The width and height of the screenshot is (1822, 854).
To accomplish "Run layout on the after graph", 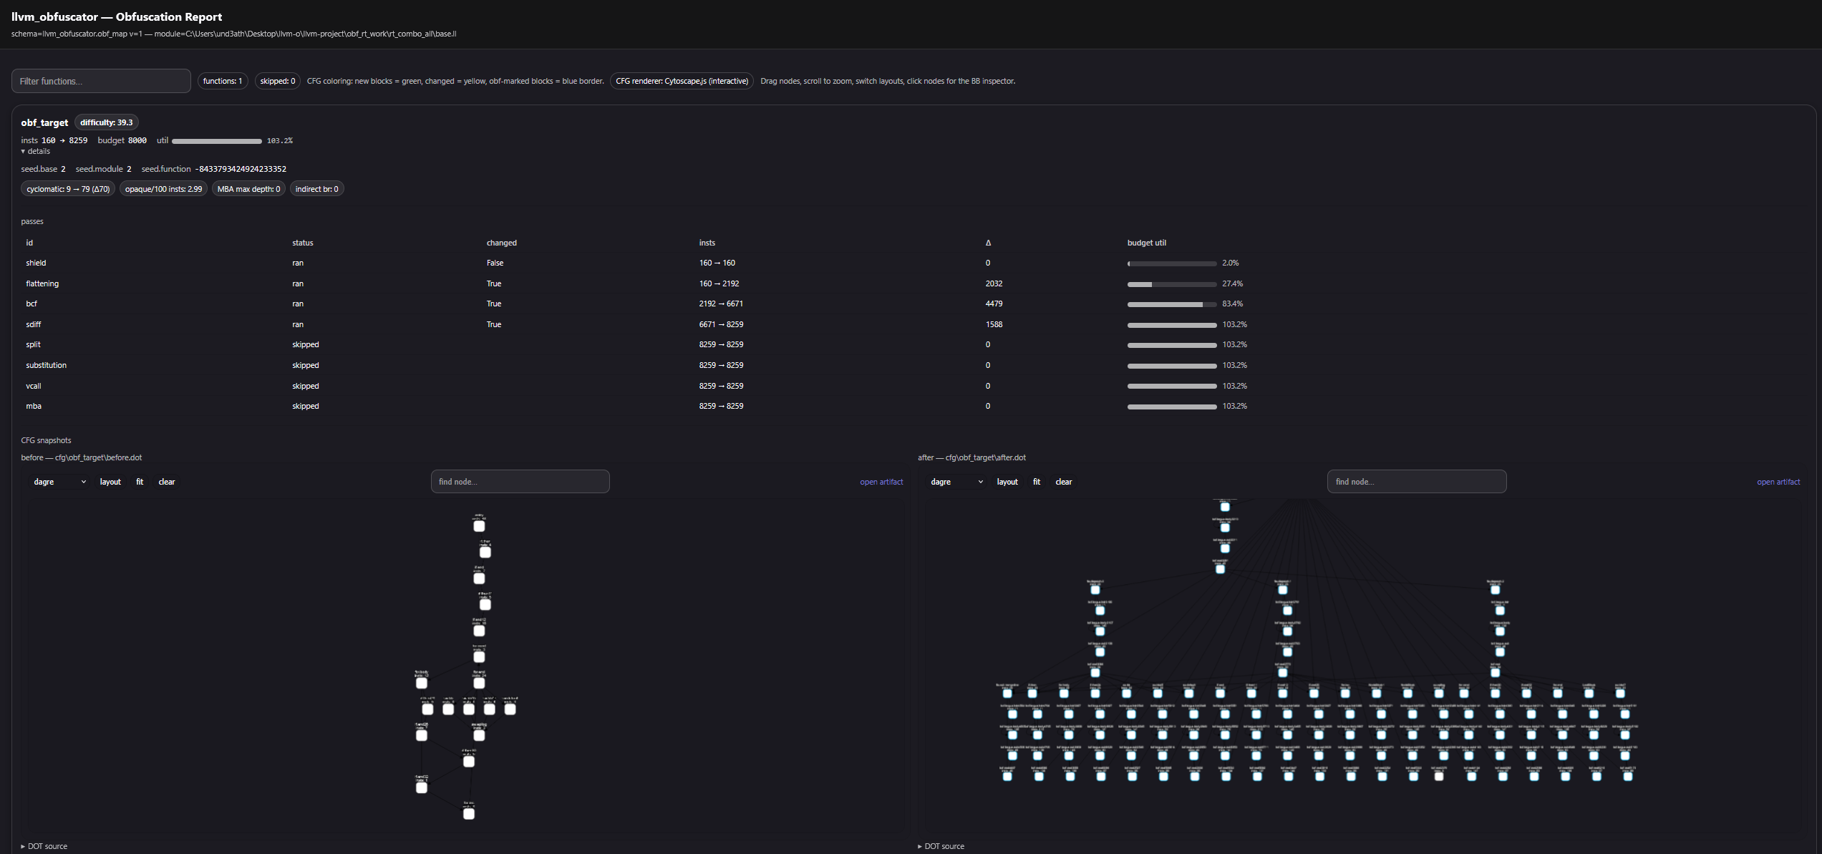I will (1007, 482).
